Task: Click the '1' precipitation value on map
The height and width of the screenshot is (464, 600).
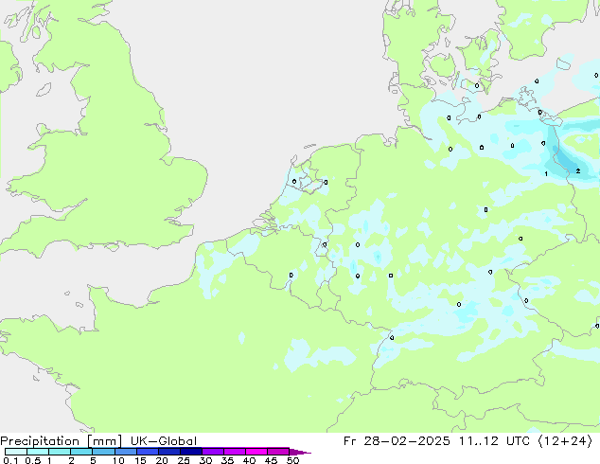Action: (546, 174)
